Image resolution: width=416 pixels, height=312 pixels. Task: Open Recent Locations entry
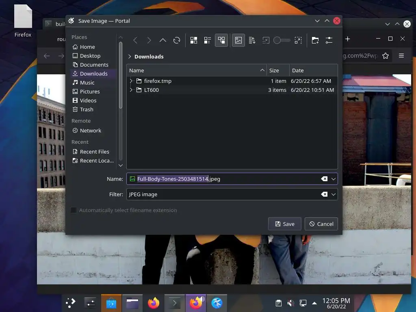(x=93, y=161)
